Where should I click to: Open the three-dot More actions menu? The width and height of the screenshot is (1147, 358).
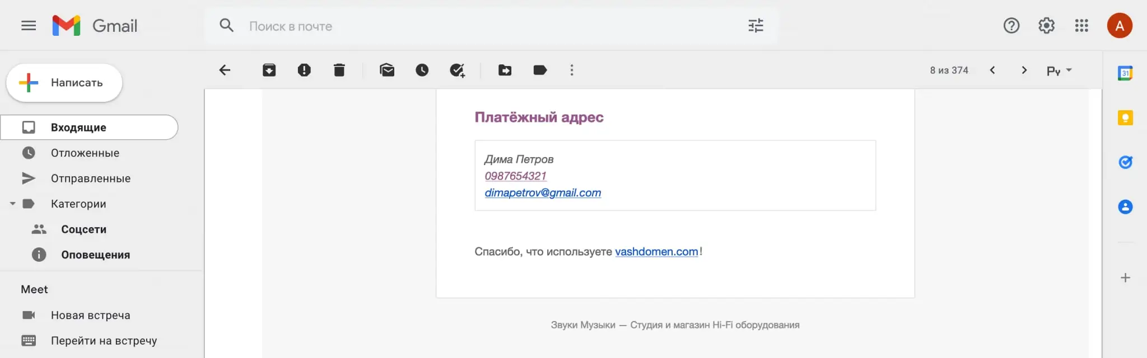tap(572, 70)
